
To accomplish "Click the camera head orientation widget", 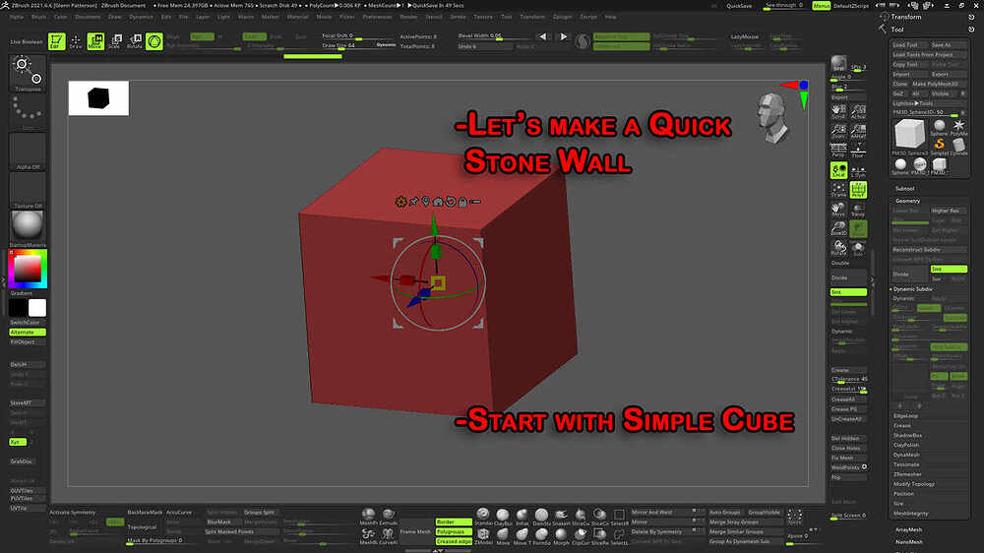I will tap(771, 117).
